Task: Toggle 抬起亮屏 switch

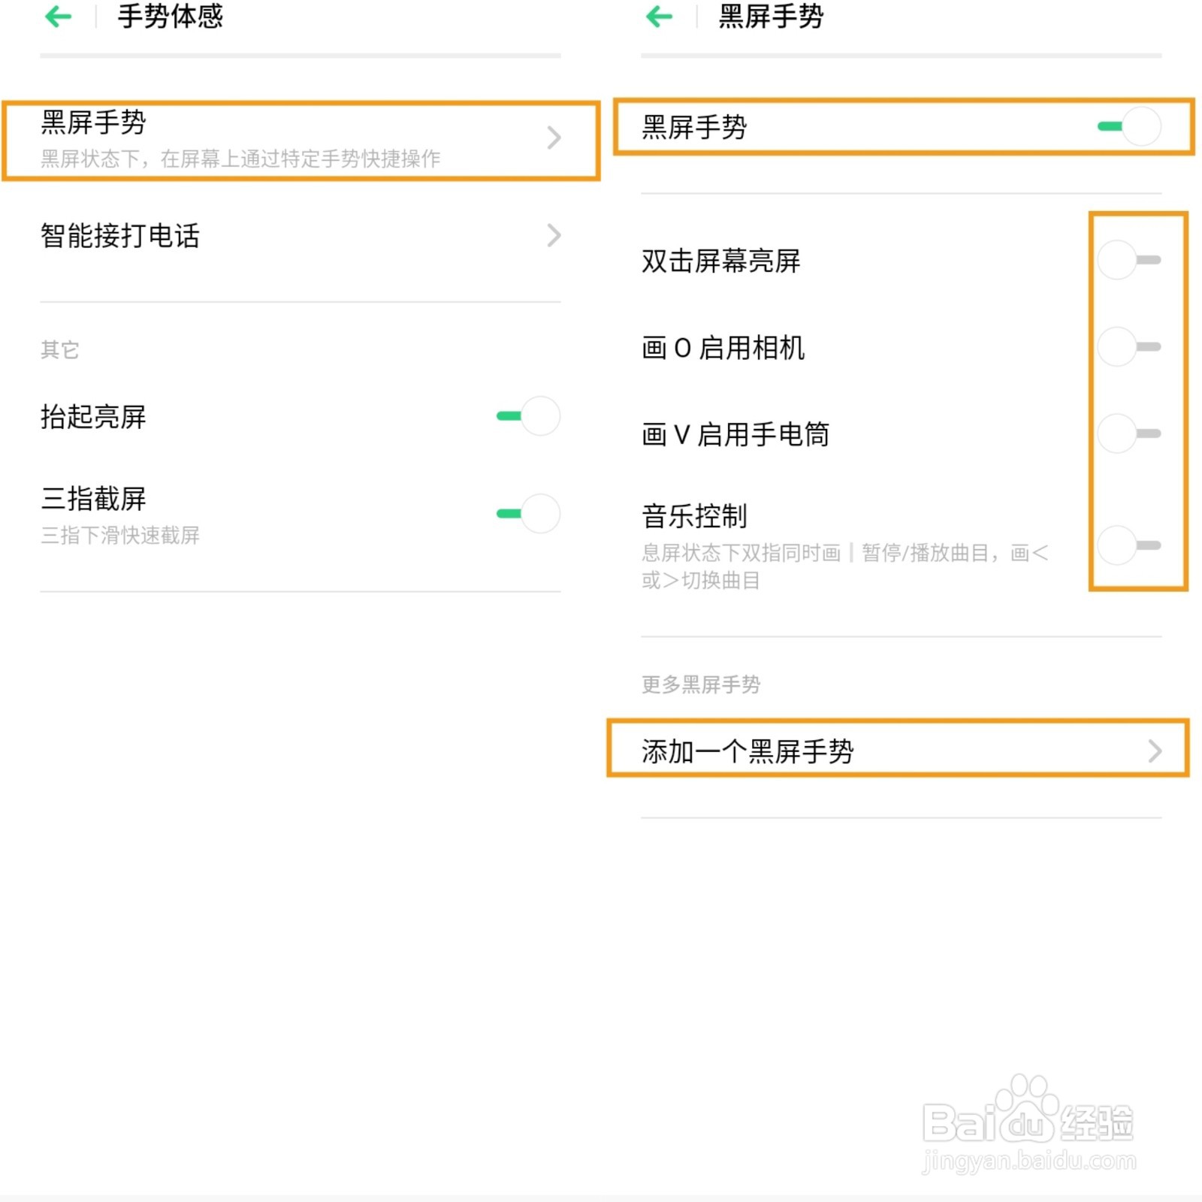Action: point(529,416)
